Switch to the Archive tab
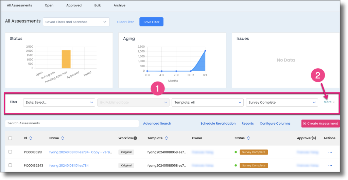348x180 pixels. 119,5
